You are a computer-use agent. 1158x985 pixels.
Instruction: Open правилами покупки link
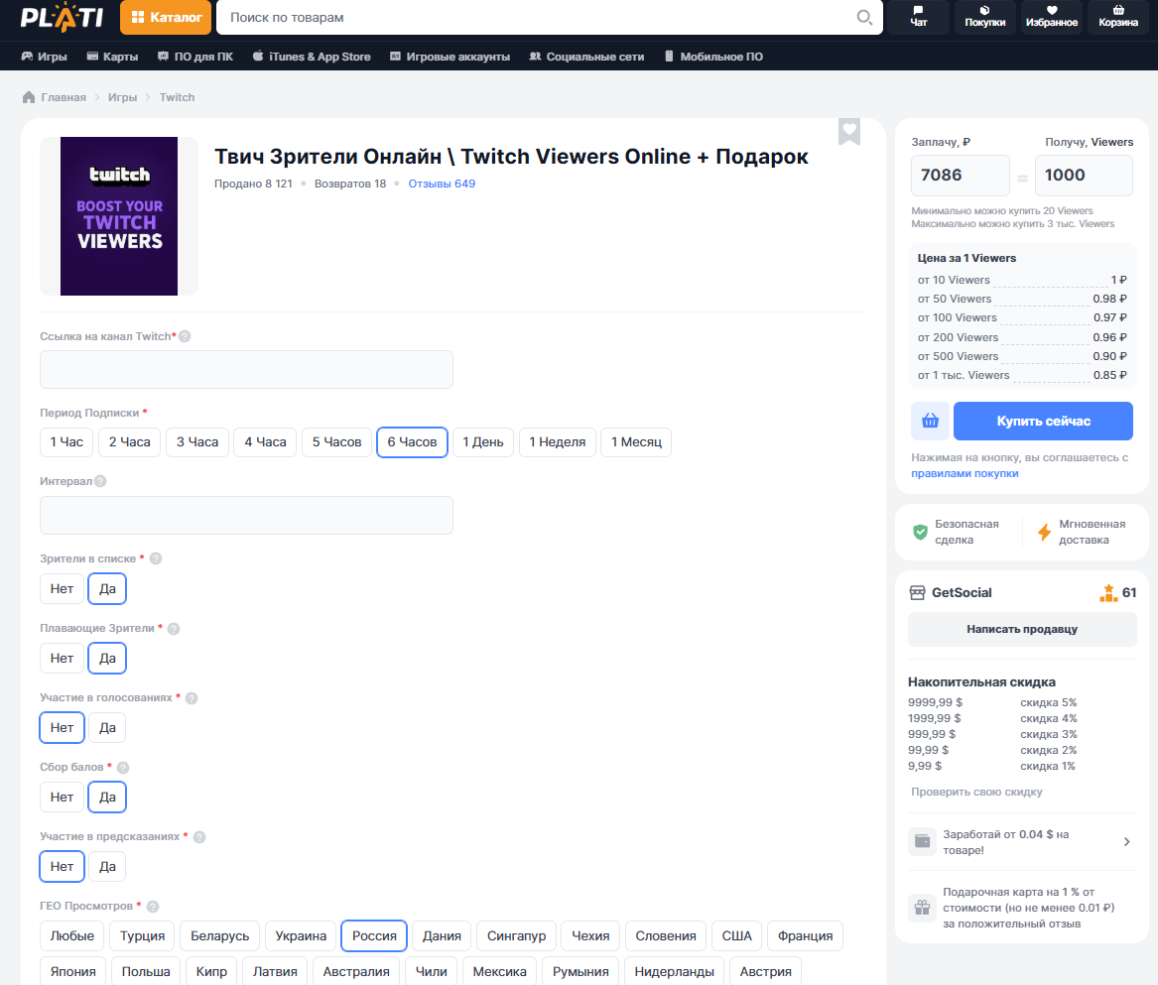point(965,473)
